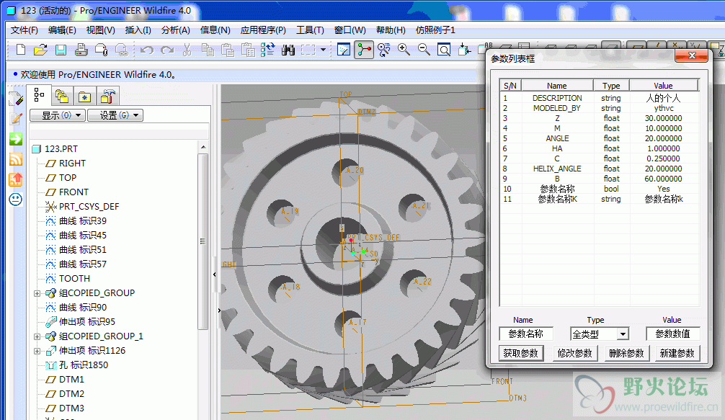The height and width of the screenshot is (420, 725).
Task: Select 孔 标识1850 in model tree
Action: (x=83, y=365)
